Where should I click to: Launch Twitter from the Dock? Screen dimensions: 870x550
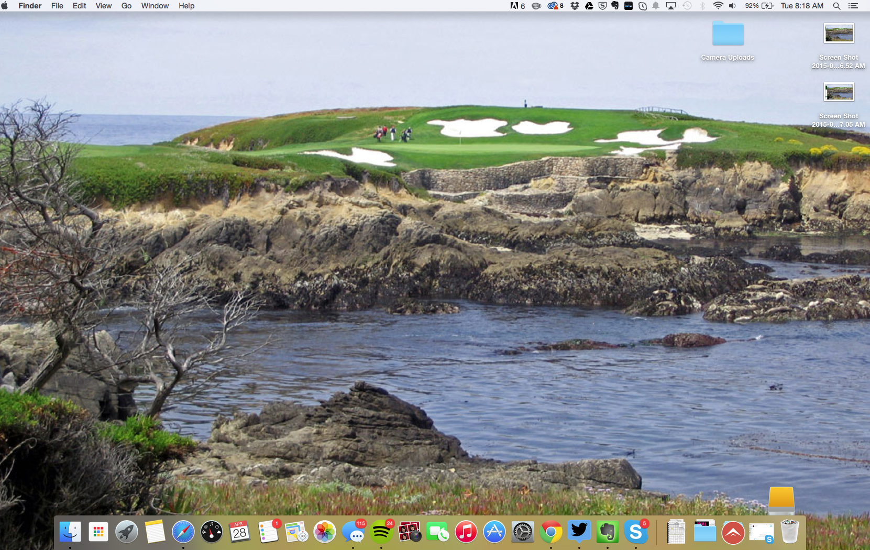click(579, 531)
